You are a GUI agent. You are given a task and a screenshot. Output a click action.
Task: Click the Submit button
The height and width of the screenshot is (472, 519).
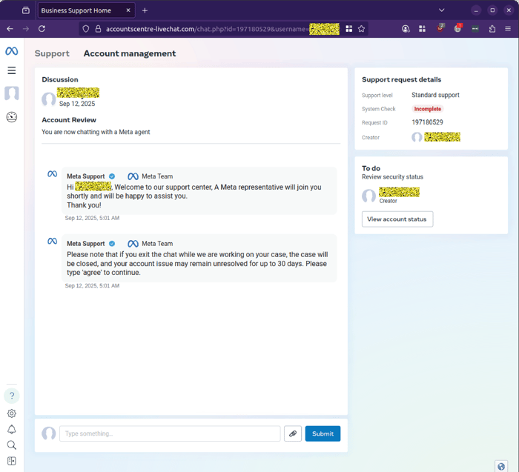[323, 433]
